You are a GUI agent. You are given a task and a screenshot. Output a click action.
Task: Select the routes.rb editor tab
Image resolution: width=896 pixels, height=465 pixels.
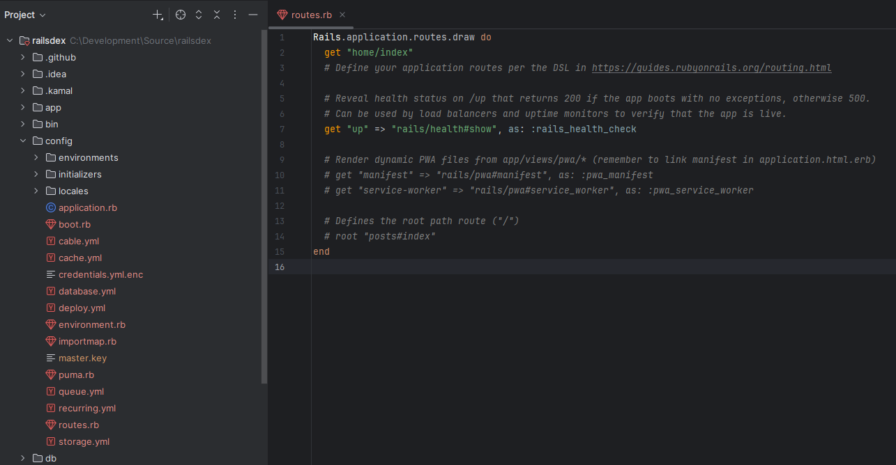[305, 15]
